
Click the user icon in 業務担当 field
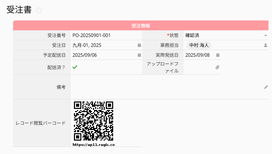266,45
